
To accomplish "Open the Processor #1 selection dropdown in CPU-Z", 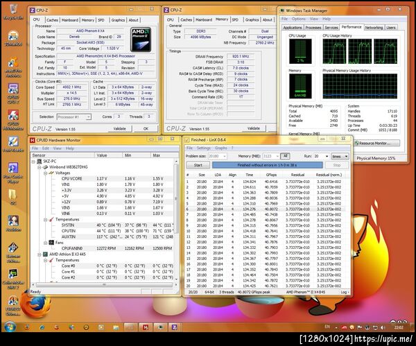I will [74, 116].
